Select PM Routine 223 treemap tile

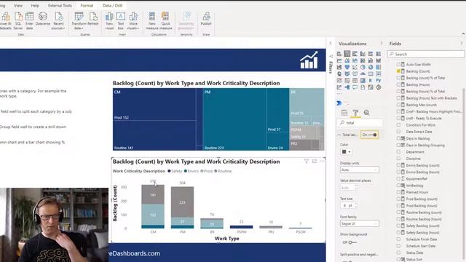coord(234,119)
